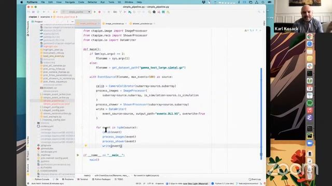Open the Run menu
332x186 pixels.
point(103,2)
